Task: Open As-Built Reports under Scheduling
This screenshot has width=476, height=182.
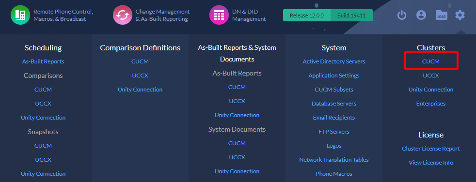Action: (x=43, y=61)
